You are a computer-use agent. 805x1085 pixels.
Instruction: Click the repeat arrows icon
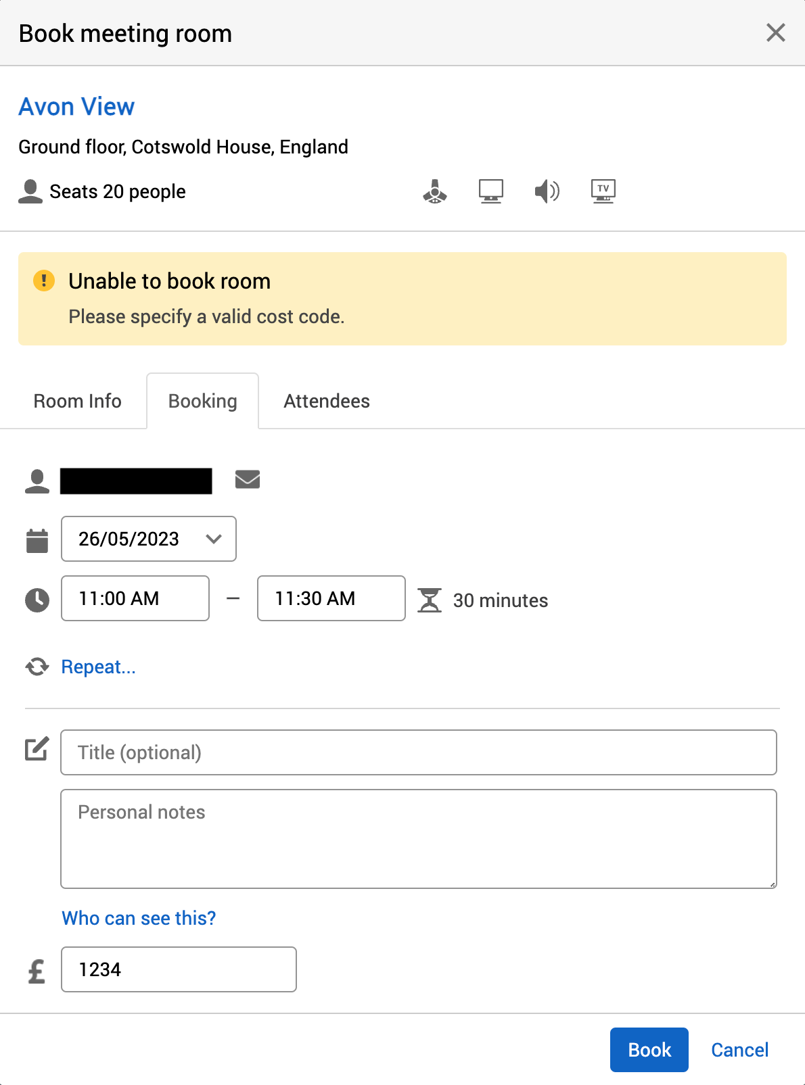[x=37, y=667]
